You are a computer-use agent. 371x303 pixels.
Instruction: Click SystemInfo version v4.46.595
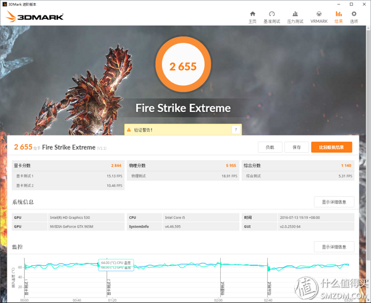[x=173, y=226]
